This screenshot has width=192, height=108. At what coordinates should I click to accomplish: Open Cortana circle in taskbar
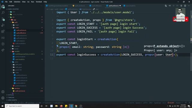coord(41,106)
